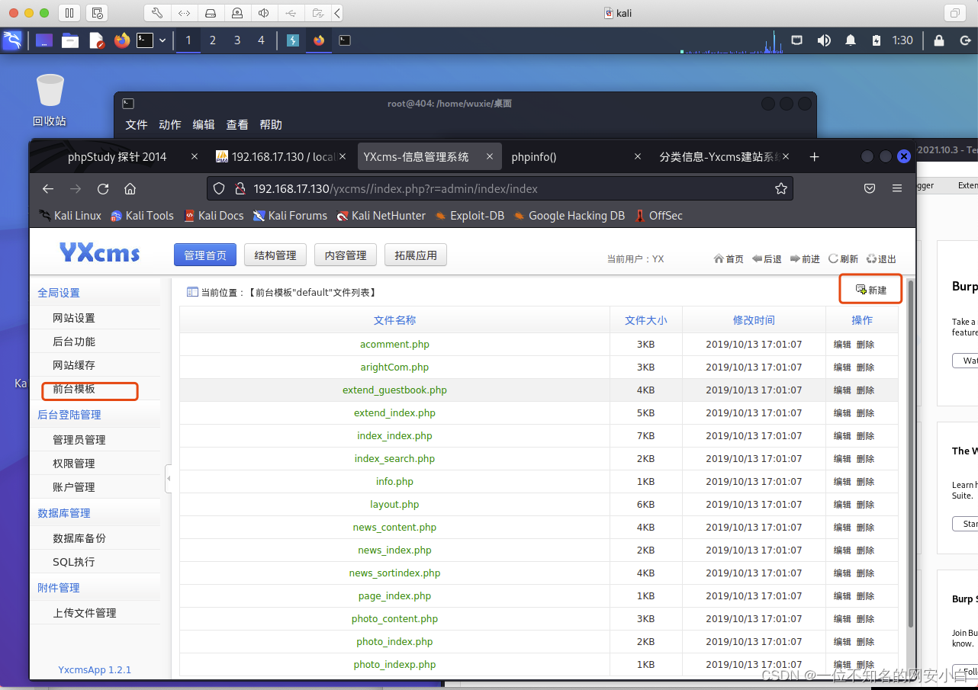This screenshot has height=690, width=978.
Task: Click 删除 for info.php
Action: [865, 482]
